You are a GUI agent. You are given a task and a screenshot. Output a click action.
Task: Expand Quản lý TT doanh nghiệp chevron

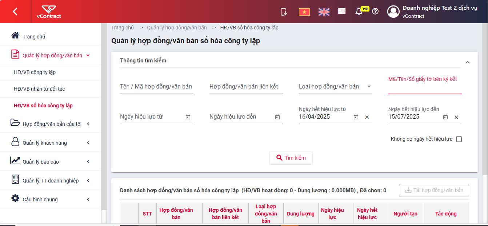(88, 181)
